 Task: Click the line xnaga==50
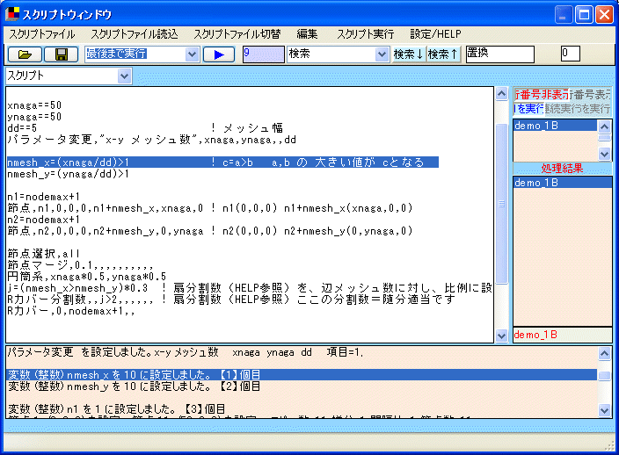pos(34,105)
